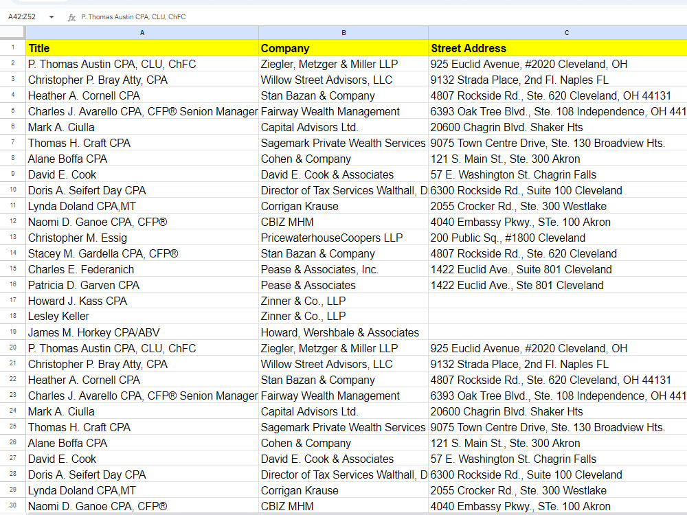
Task: Select row 30 header number
Action: click(12, 505)
